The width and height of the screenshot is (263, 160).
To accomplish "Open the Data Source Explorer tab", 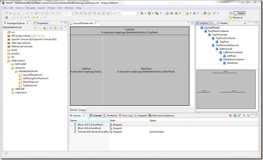I will 161,116.
